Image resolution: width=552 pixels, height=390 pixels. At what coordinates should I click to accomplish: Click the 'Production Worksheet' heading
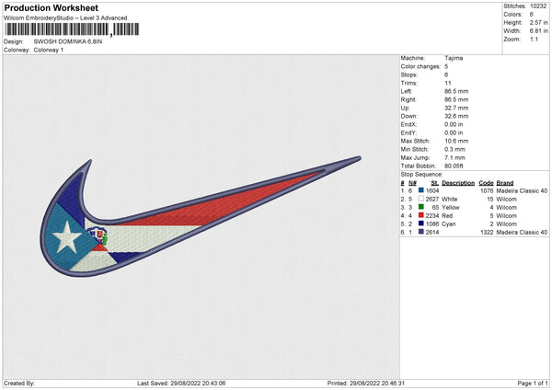click(x=52, y=7)
